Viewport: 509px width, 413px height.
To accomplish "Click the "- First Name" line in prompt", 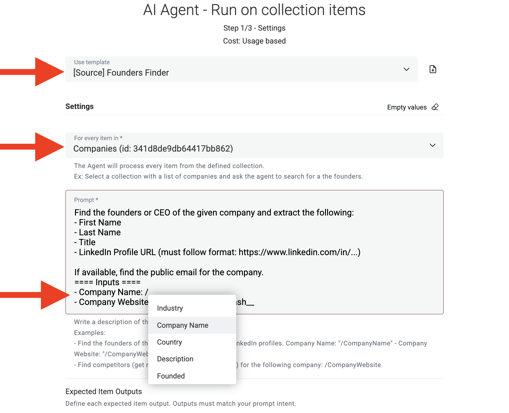I will pos(98,222).
